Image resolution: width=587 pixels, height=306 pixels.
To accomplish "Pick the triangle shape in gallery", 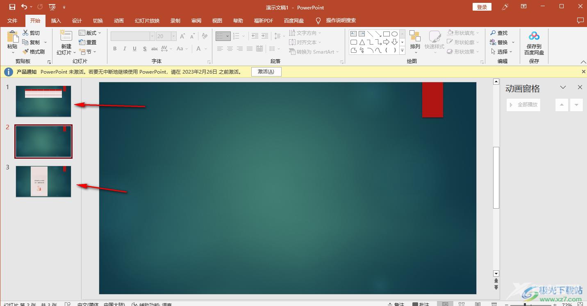I will coord(362,42).
